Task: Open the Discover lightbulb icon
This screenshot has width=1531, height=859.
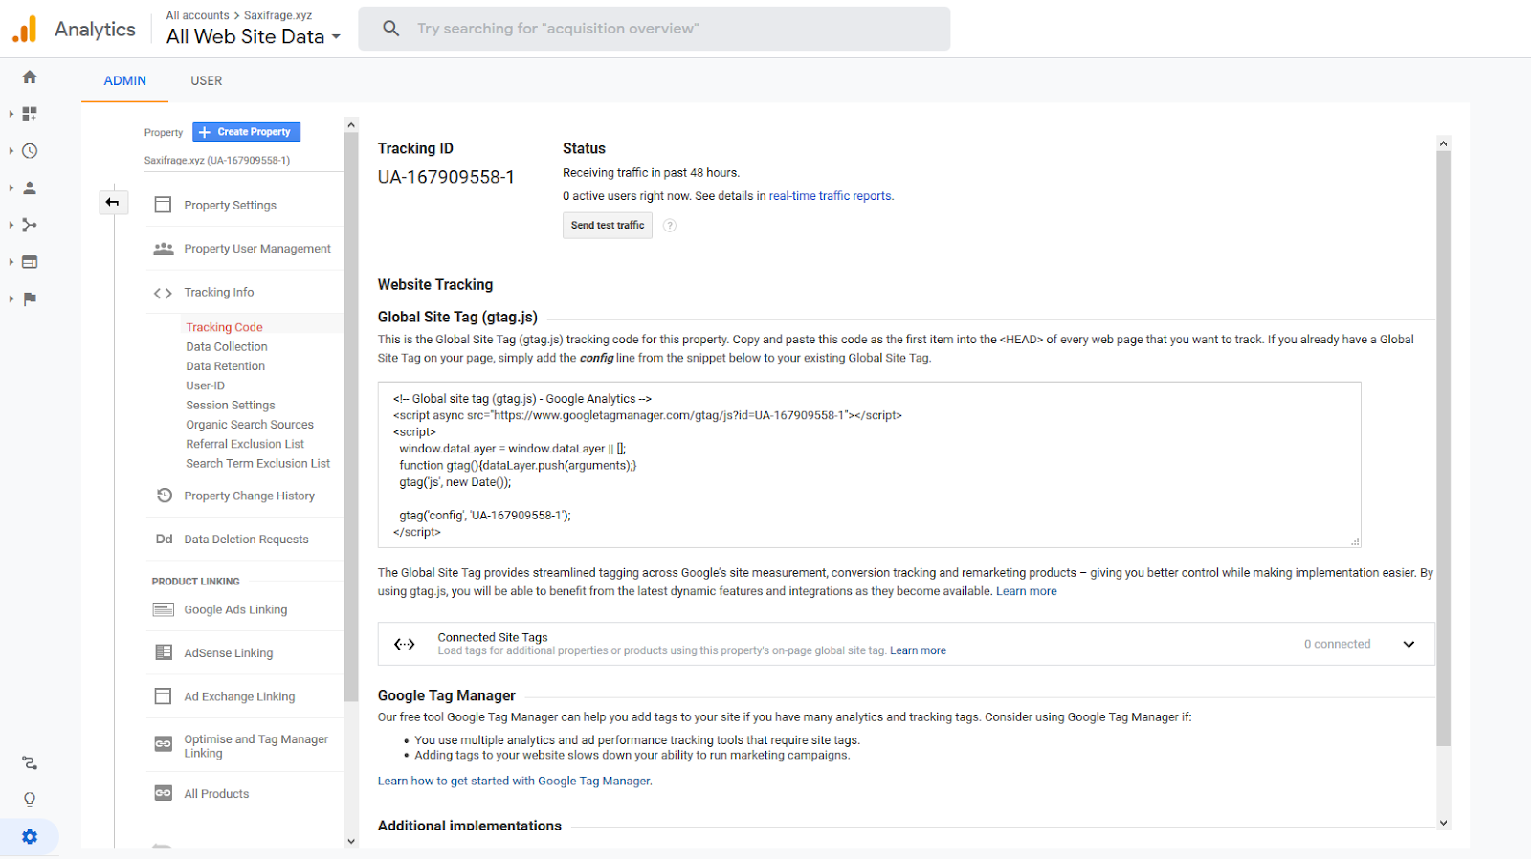Action: (x=30, y=800)
